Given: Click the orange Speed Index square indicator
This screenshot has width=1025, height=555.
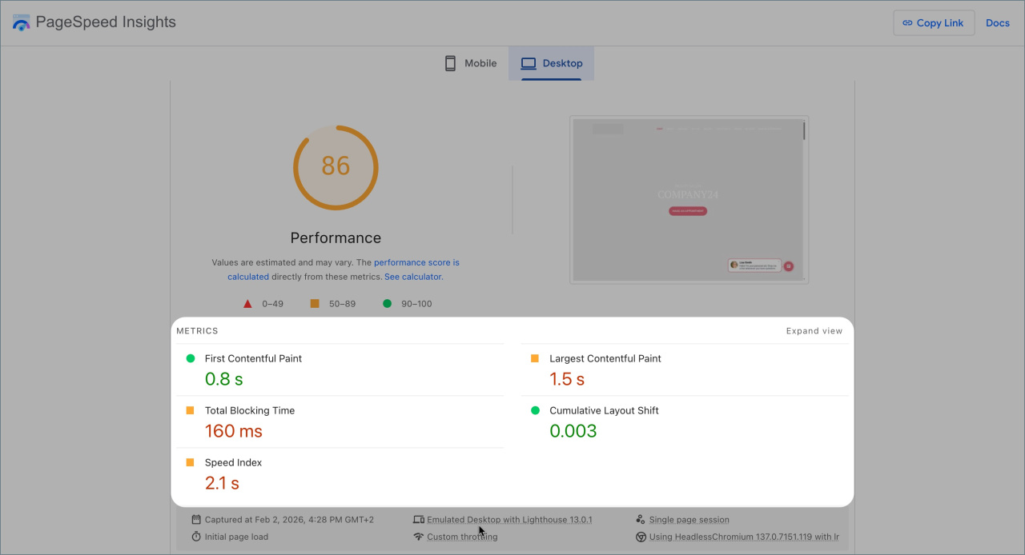Looking at the screenshot, I should [x=191, y=462].
